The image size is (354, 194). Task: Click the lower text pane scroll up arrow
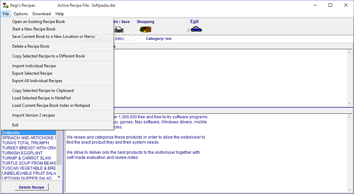[350, 117]
